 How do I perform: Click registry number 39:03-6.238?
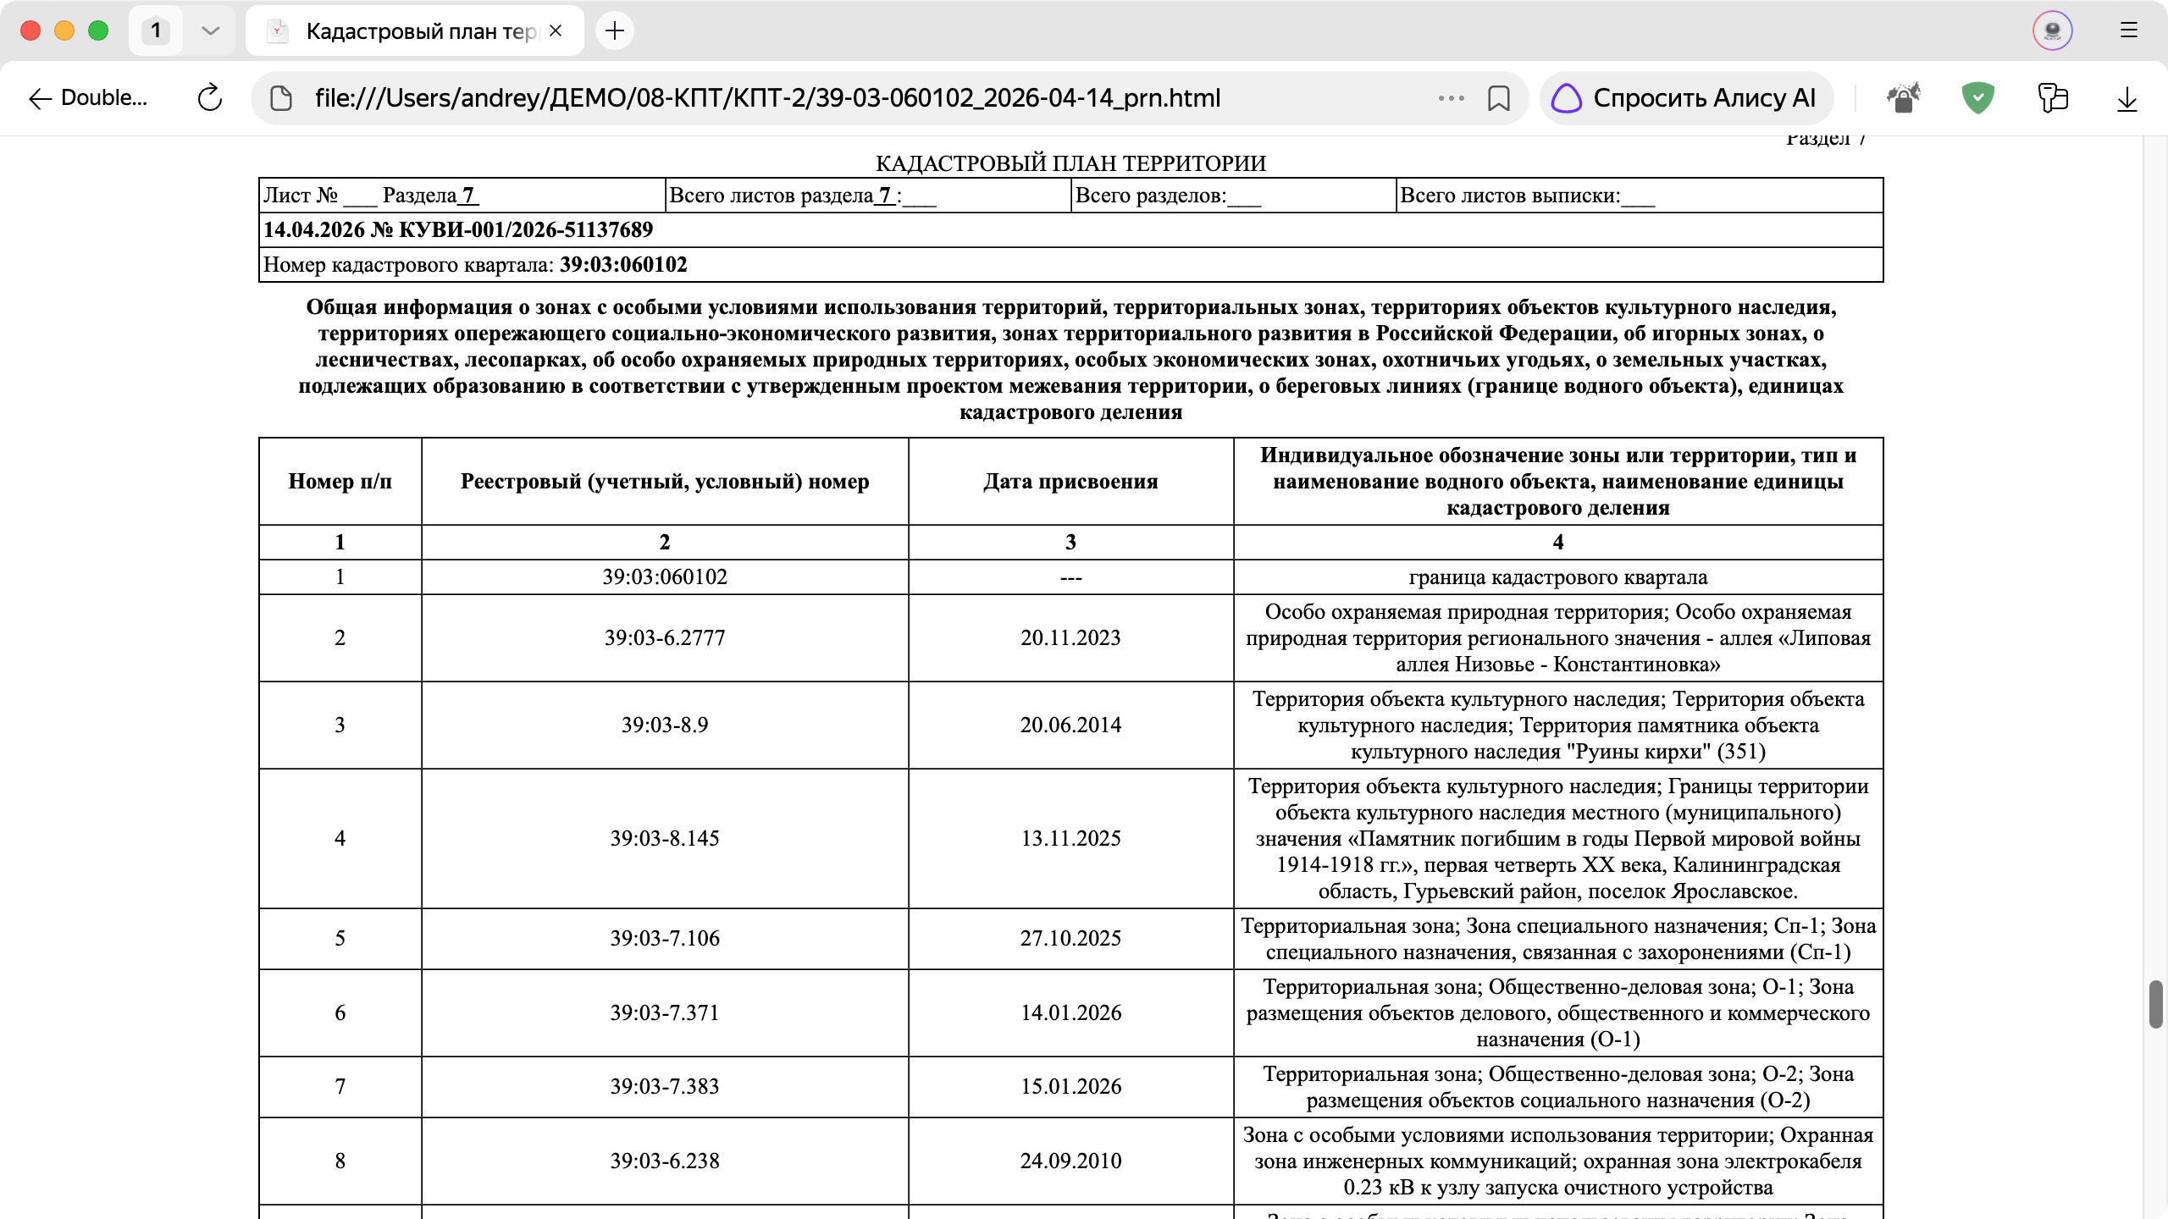(665, 1161)
